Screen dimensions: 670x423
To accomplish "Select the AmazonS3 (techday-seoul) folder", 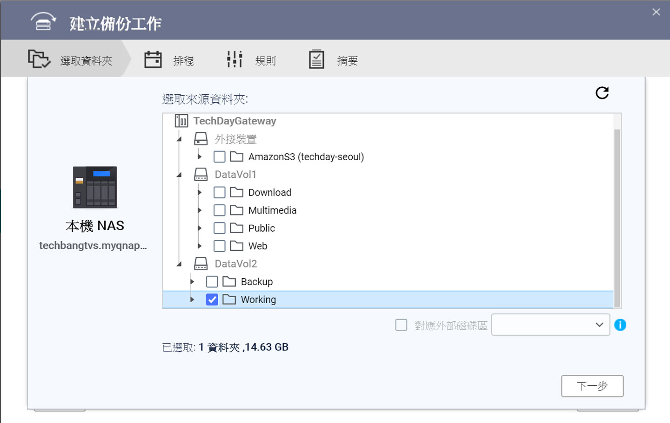I will point(306,157).
